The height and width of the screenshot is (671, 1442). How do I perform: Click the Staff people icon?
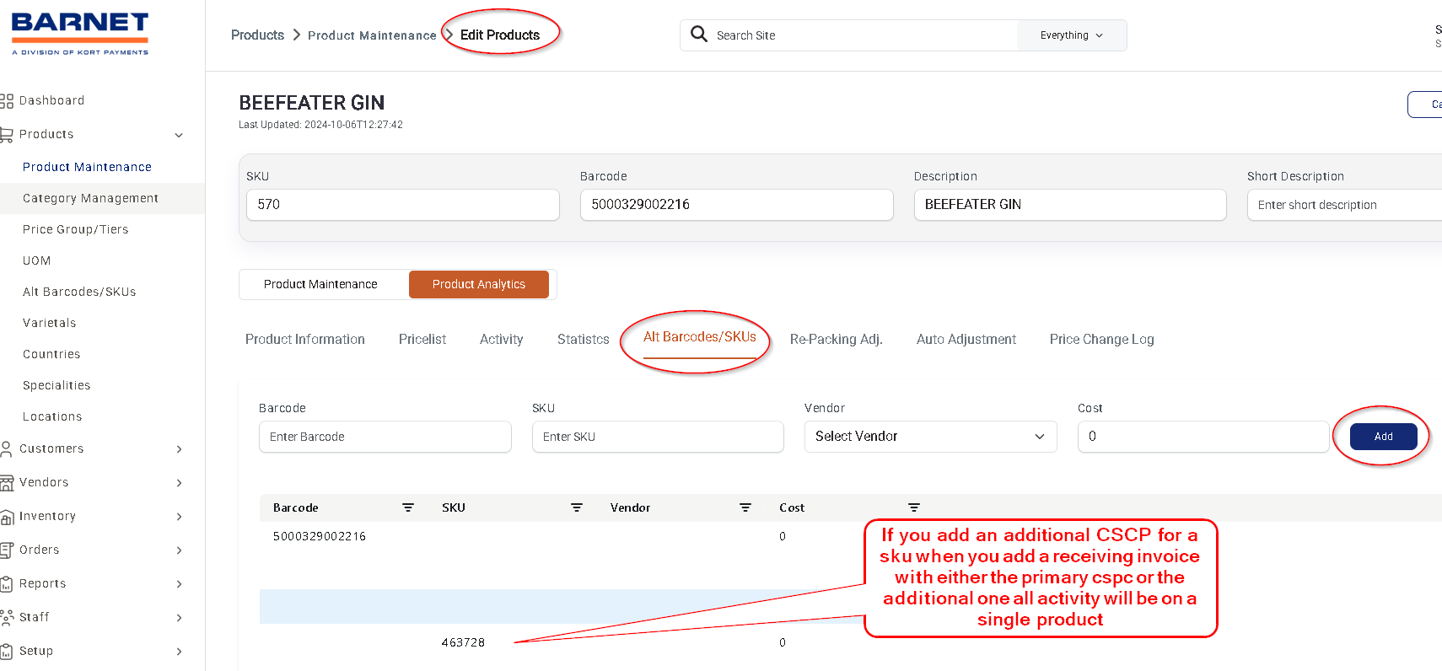(x=7, y=618)
